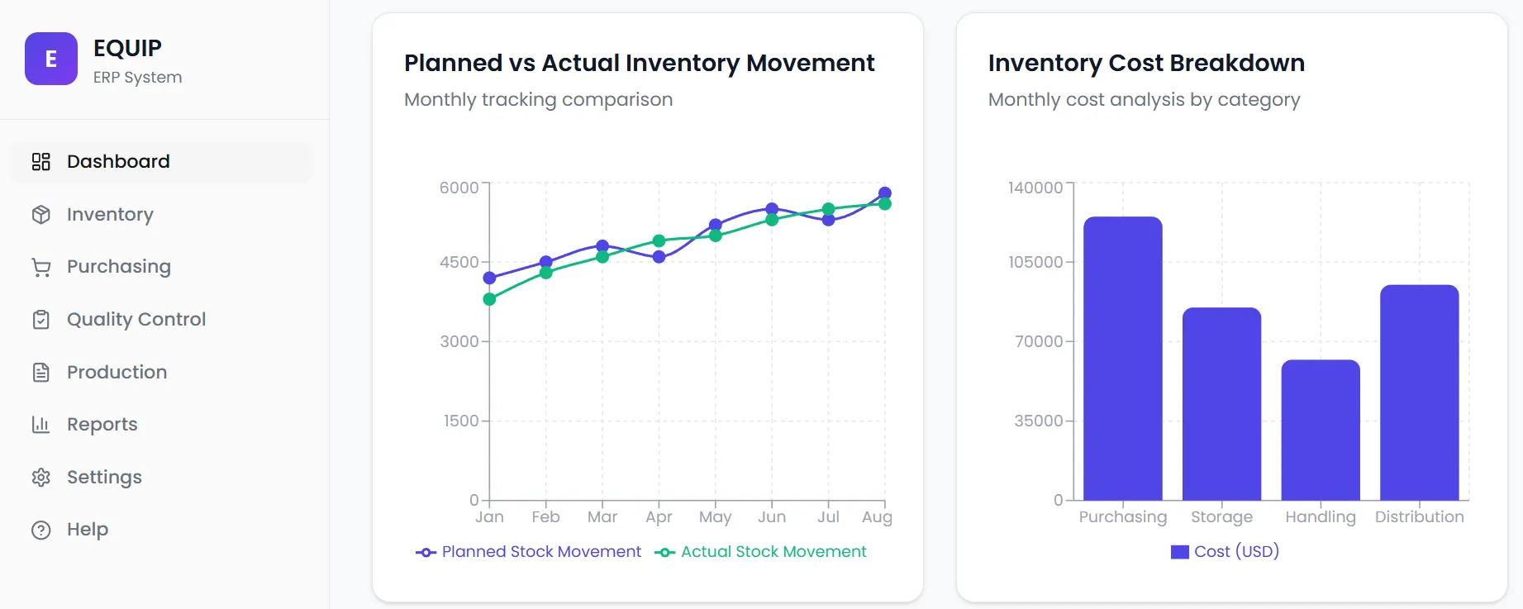Click the Purchasing cart icon
This screenshot has height=609, width=1523.
pyautogui.click(x=41, y=267)
